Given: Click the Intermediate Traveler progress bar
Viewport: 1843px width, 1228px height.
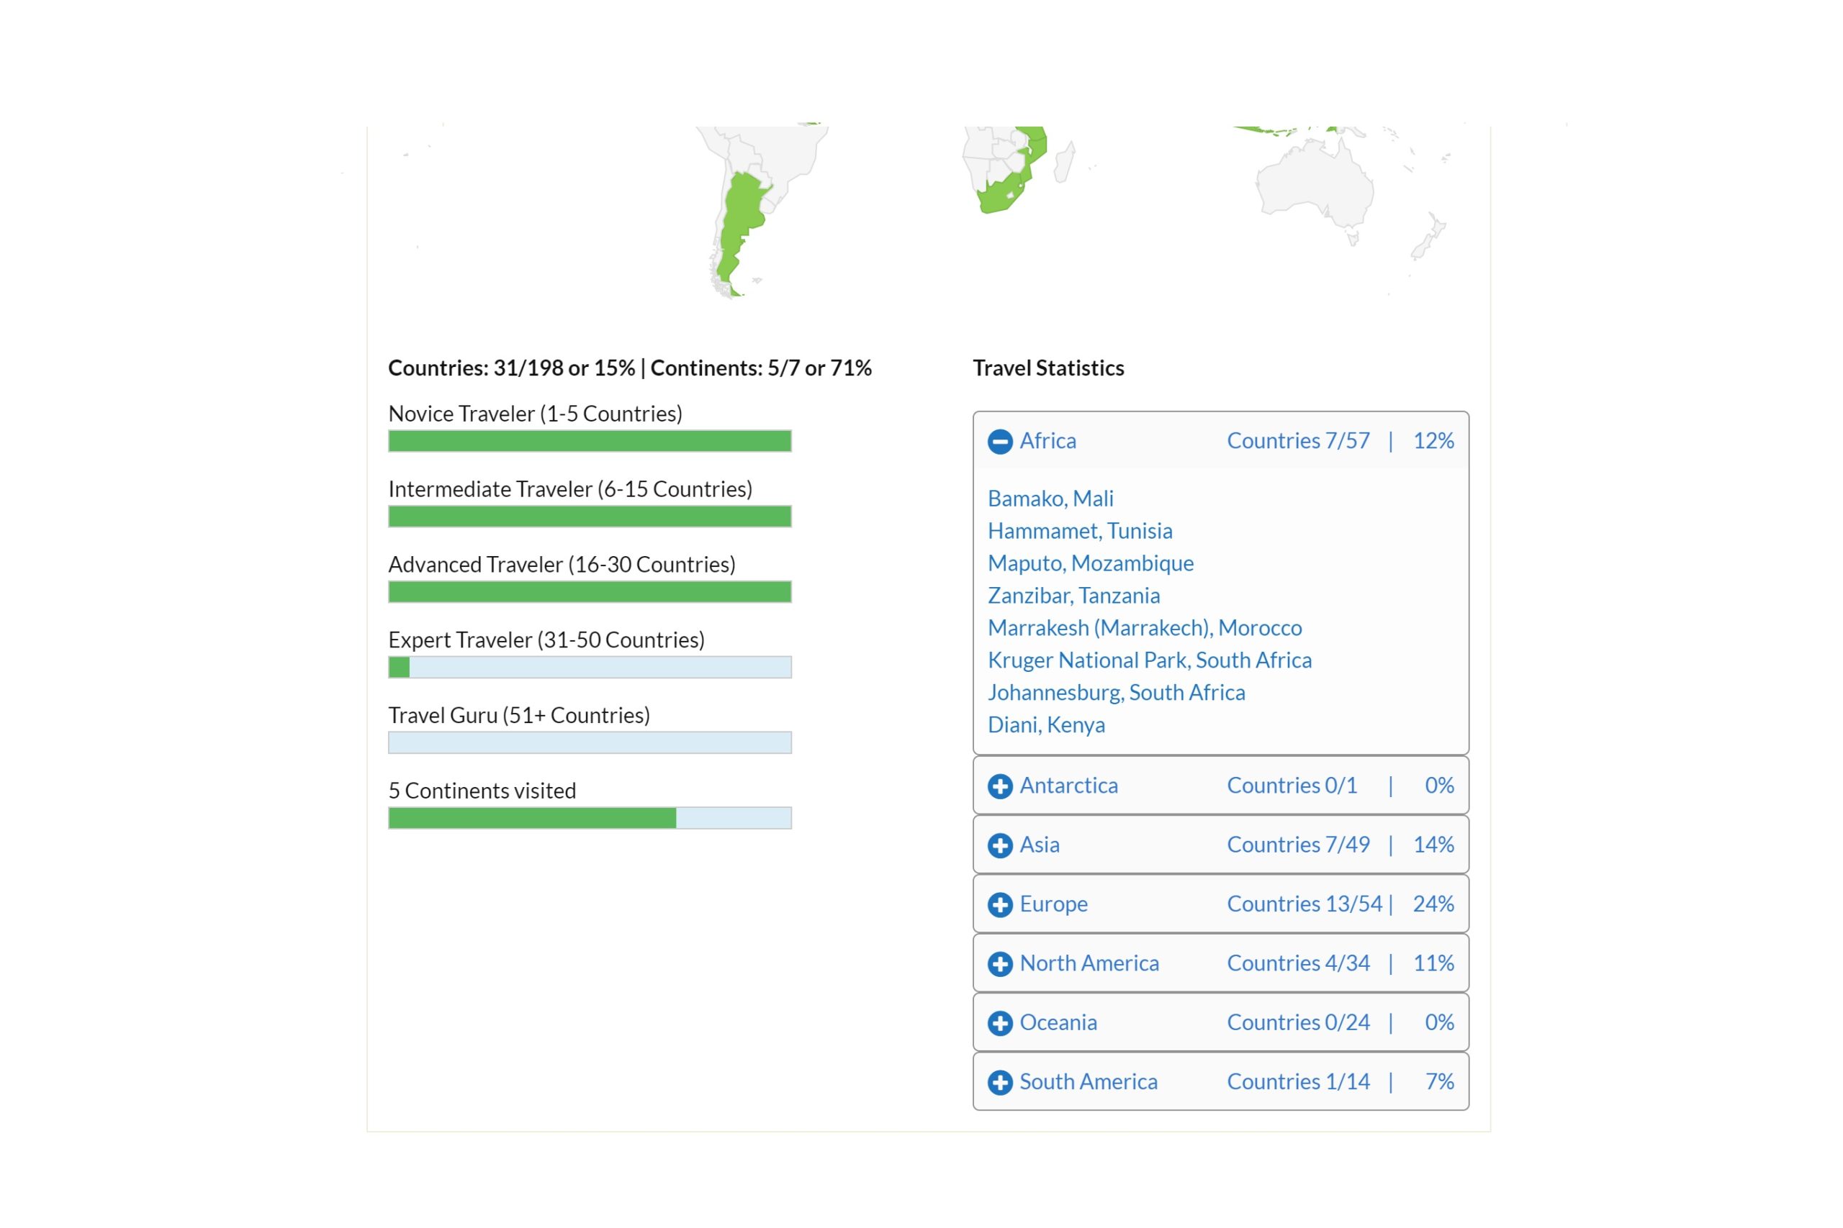Looking at the screenshot, I should (x=590, y=516).
